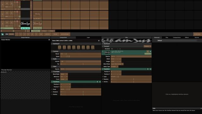
Task: Open the Composition panel gear menu
Action: [x=99, y=41]
